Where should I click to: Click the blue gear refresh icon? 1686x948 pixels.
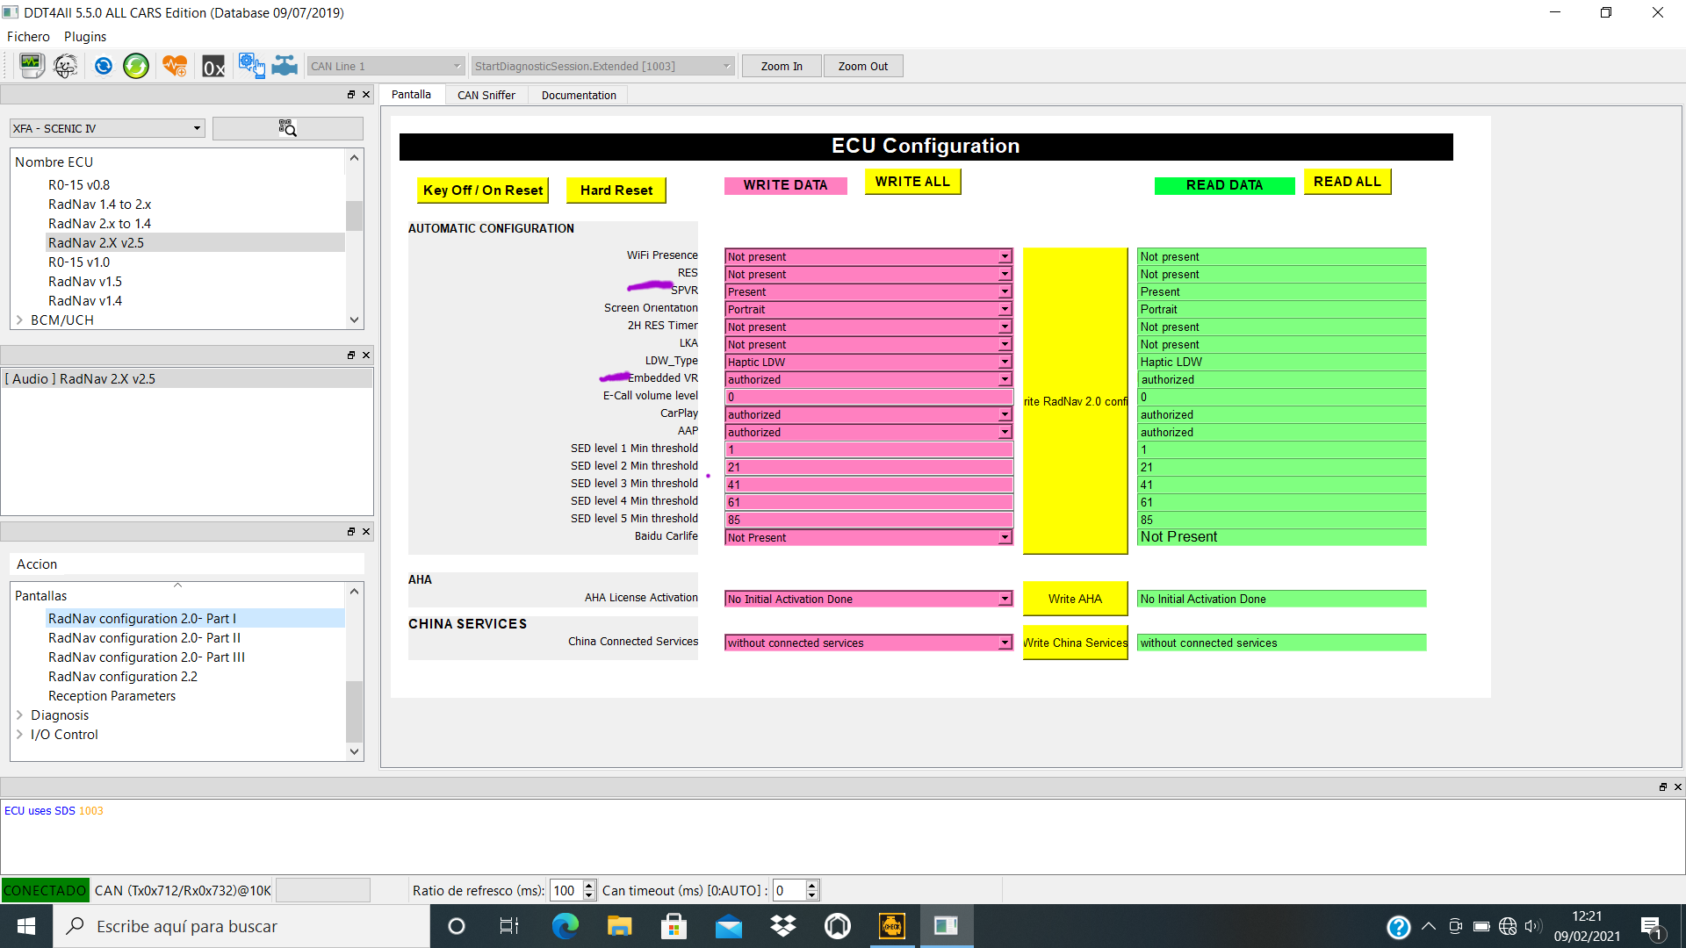click(104, 66)
